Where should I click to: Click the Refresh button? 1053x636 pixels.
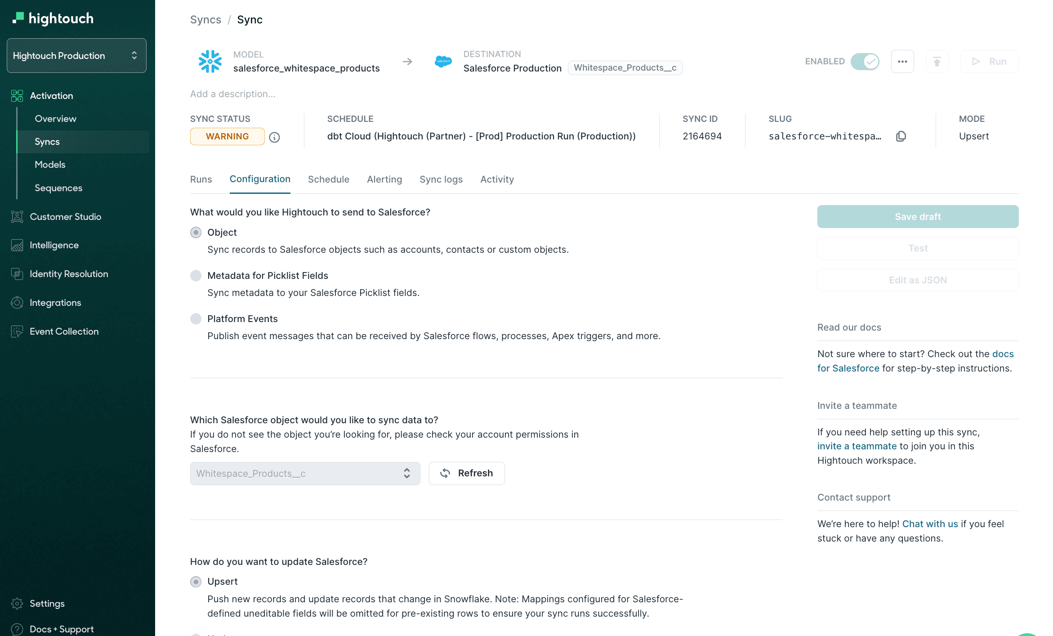[x=467, y=473]
